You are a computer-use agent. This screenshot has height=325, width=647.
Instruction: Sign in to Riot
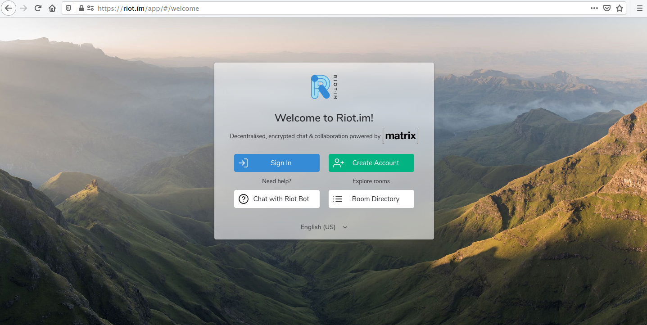tap(277, 163)
